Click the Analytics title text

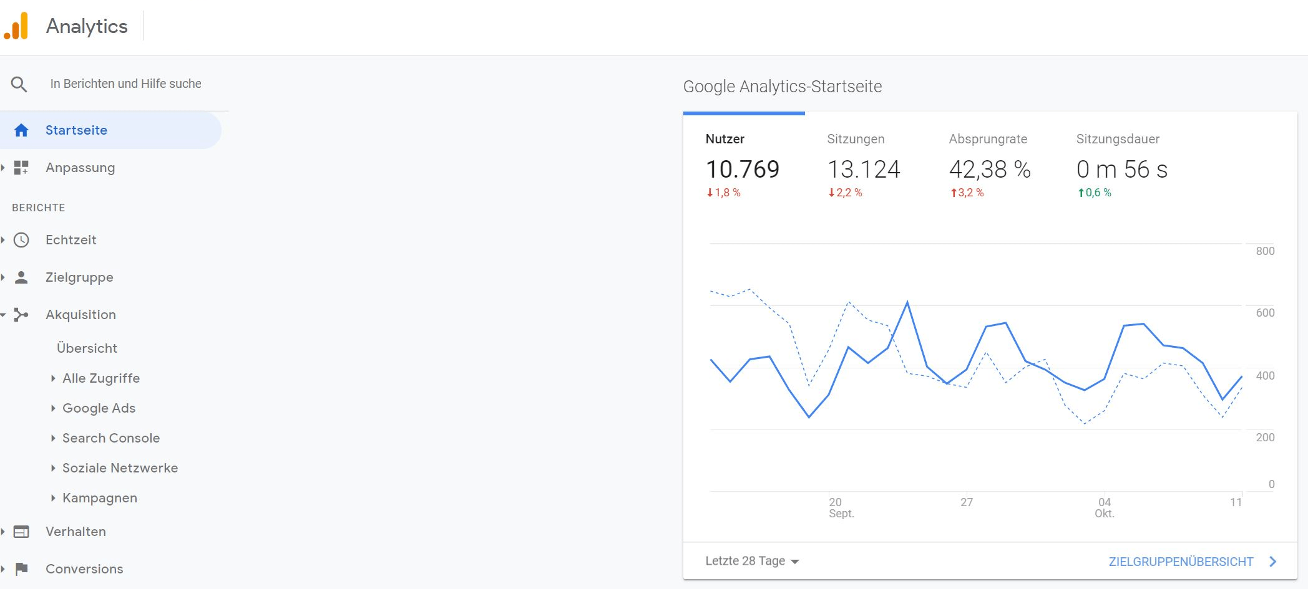click(x=87, y=26)
